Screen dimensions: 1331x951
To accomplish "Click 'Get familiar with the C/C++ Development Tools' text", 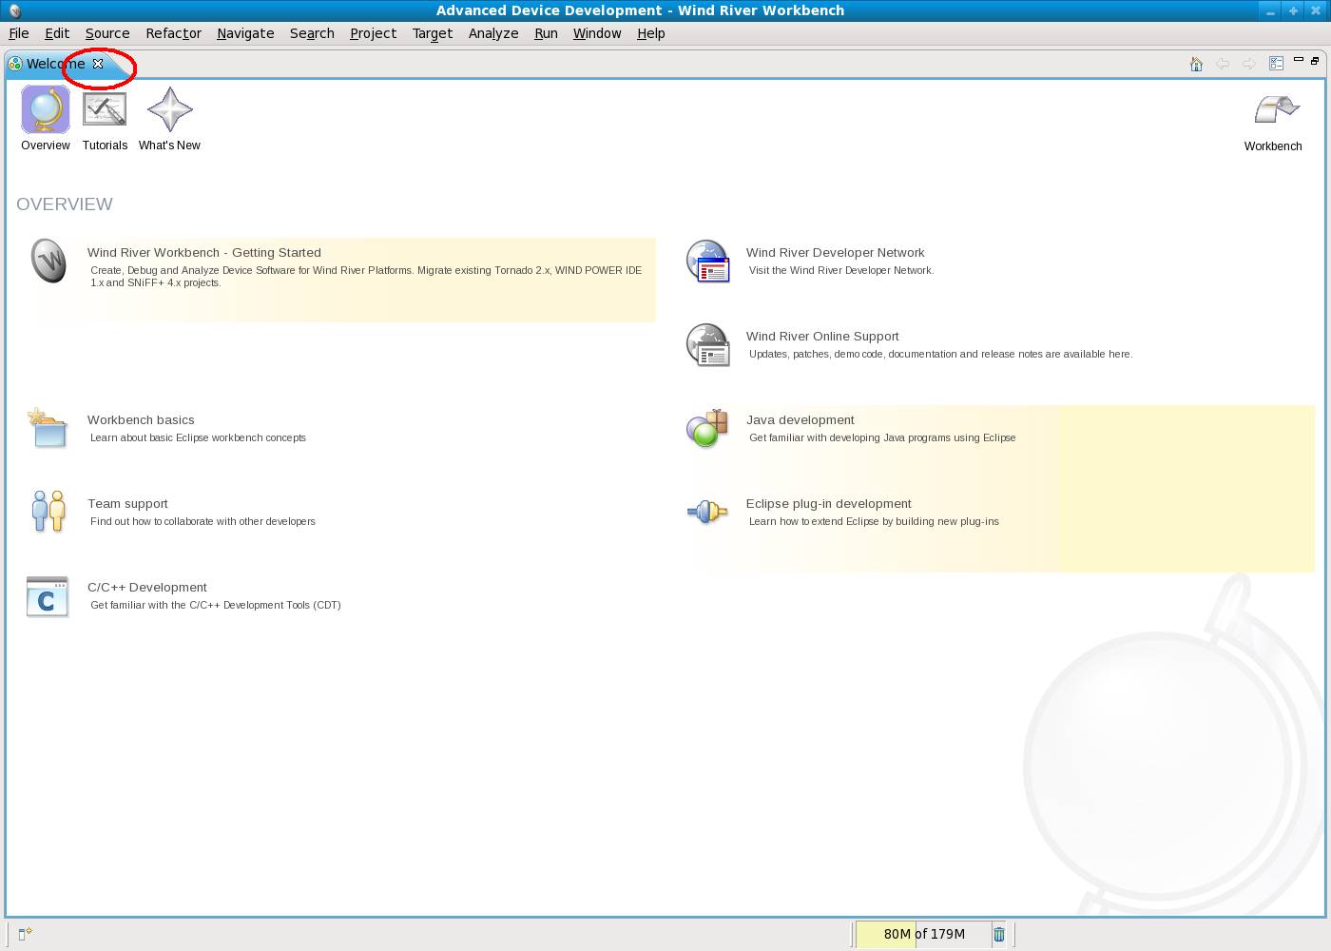I will click(x=216, y=605).
